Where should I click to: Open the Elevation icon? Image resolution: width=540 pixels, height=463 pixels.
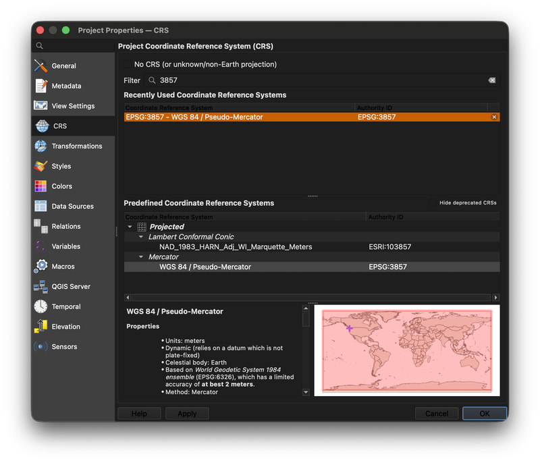click(x=40, y=327)
